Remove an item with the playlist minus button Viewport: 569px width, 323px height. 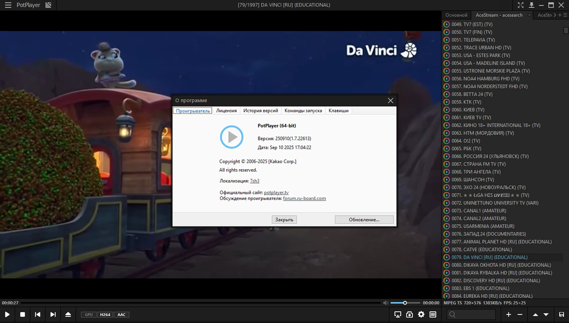tap(520, 314)
